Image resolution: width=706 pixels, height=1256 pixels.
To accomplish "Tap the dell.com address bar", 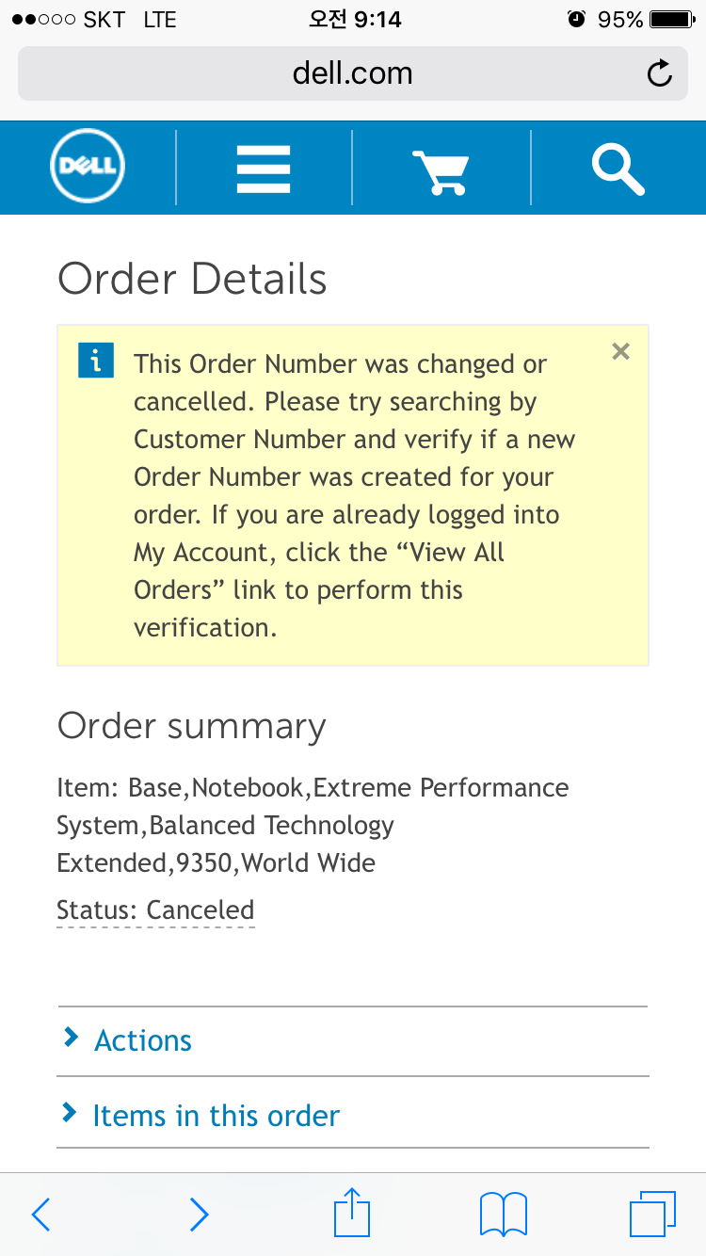I will (352, 73).
